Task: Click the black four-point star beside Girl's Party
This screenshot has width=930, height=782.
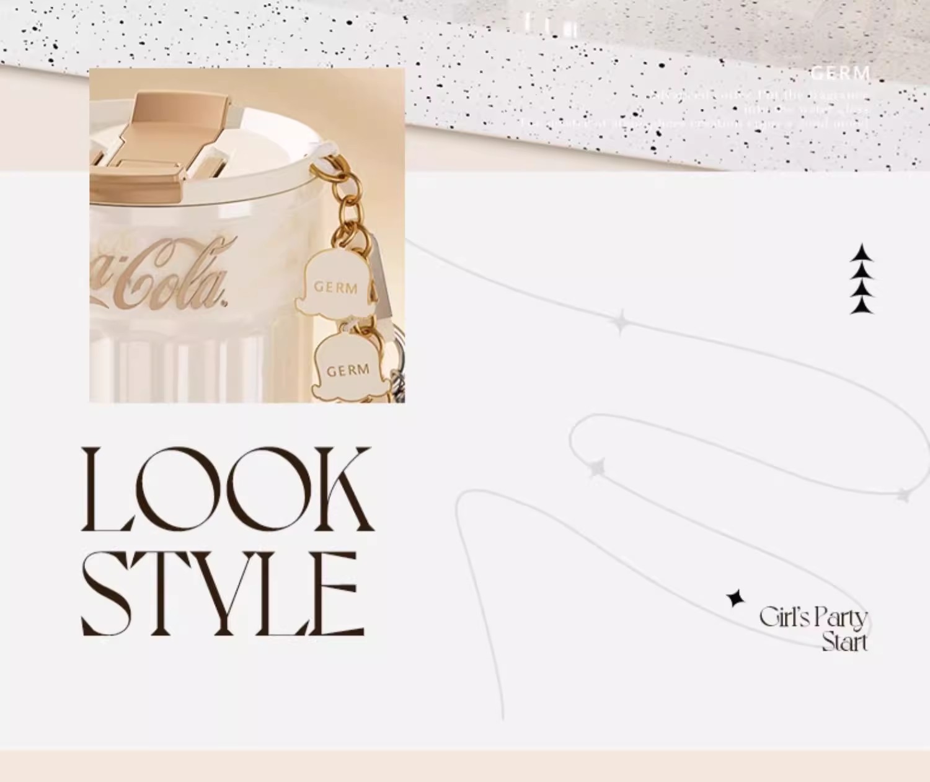Action: (735, 599)
